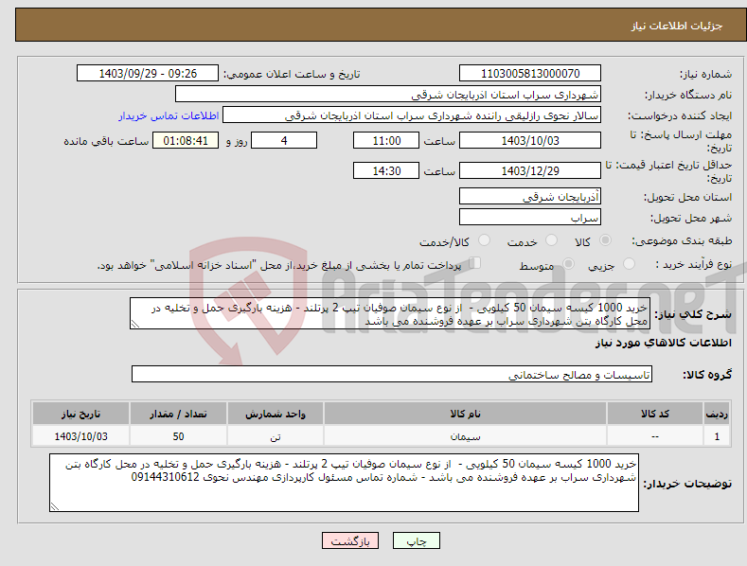Viewport: 747px width, 566px height.
Task: Click the announcement date field 1403/09/29 - 09:26
Action: click(x=147, y=74)
